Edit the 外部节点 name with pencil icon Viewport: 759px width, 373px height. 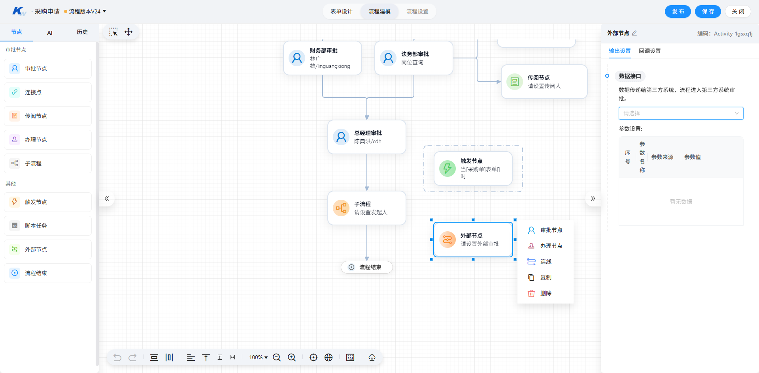(634, 34)
